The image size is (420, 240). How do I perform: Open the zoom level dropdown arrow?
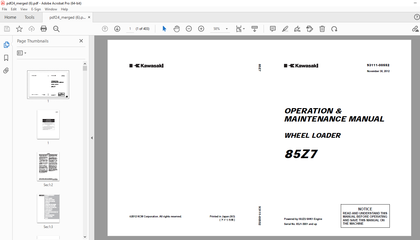tap(227, 29)
